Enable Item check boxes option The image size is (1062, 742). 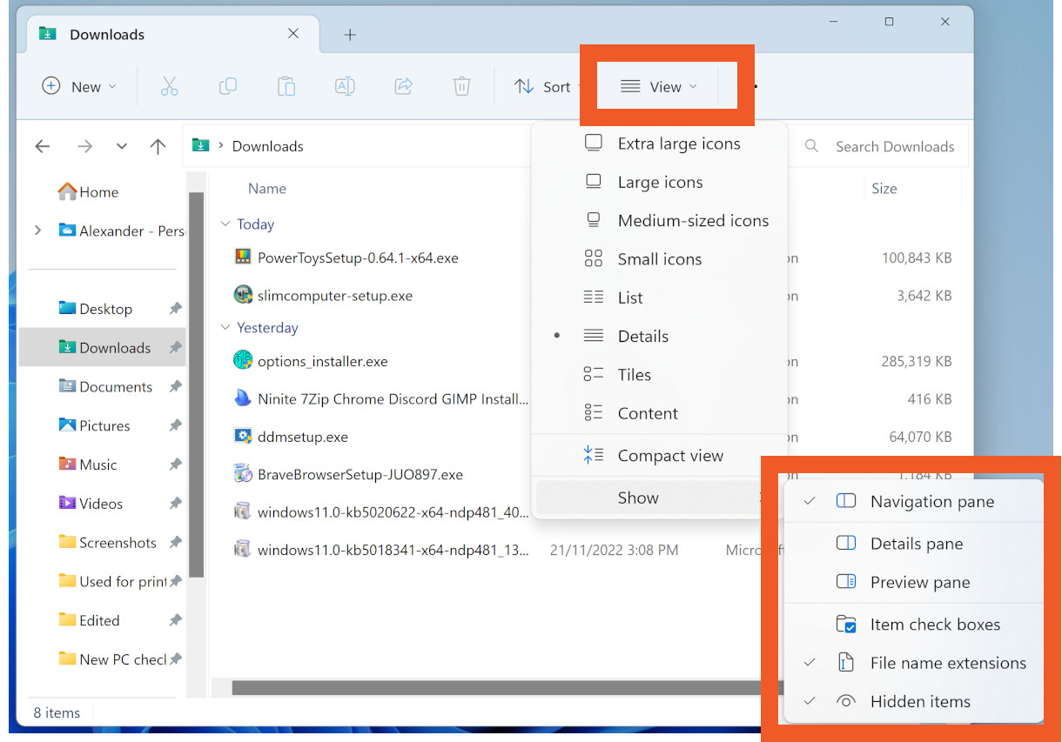pos(935,625)
